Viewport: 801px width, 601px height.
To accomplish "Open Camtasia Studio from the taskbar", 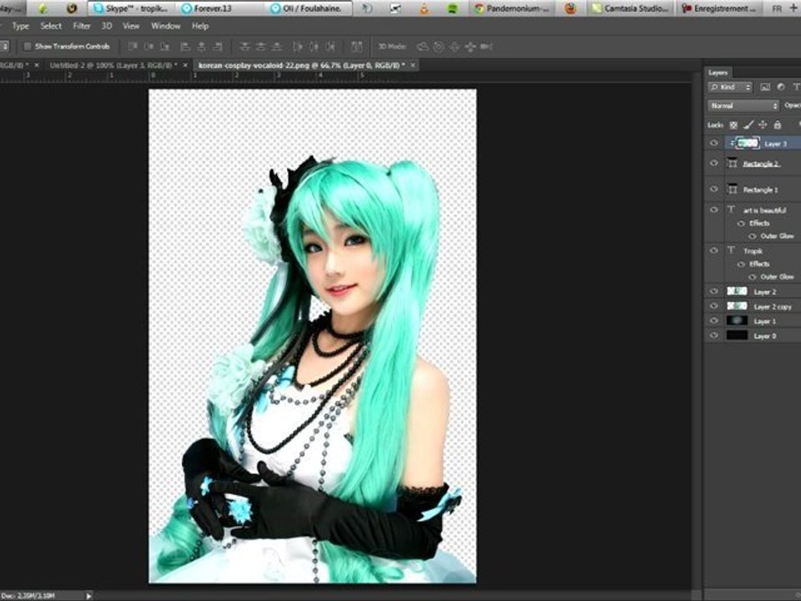I will pos(631,8).
